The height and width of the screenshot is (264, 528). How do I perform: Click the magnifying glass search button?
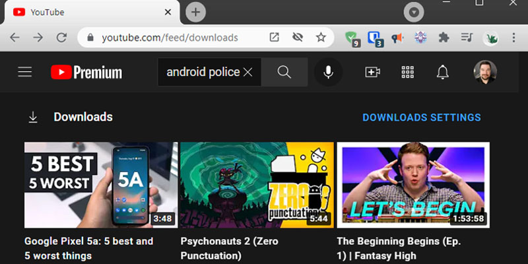click(x=284, y=72)
